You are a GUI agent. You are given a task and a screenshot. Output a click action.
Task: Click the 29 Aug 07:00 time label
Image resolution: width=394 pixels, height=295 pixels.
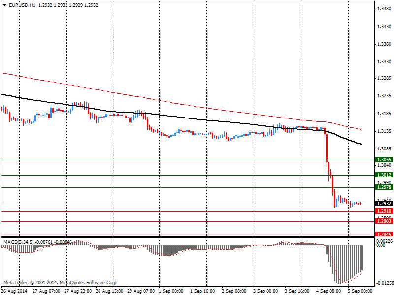point(141,291)
